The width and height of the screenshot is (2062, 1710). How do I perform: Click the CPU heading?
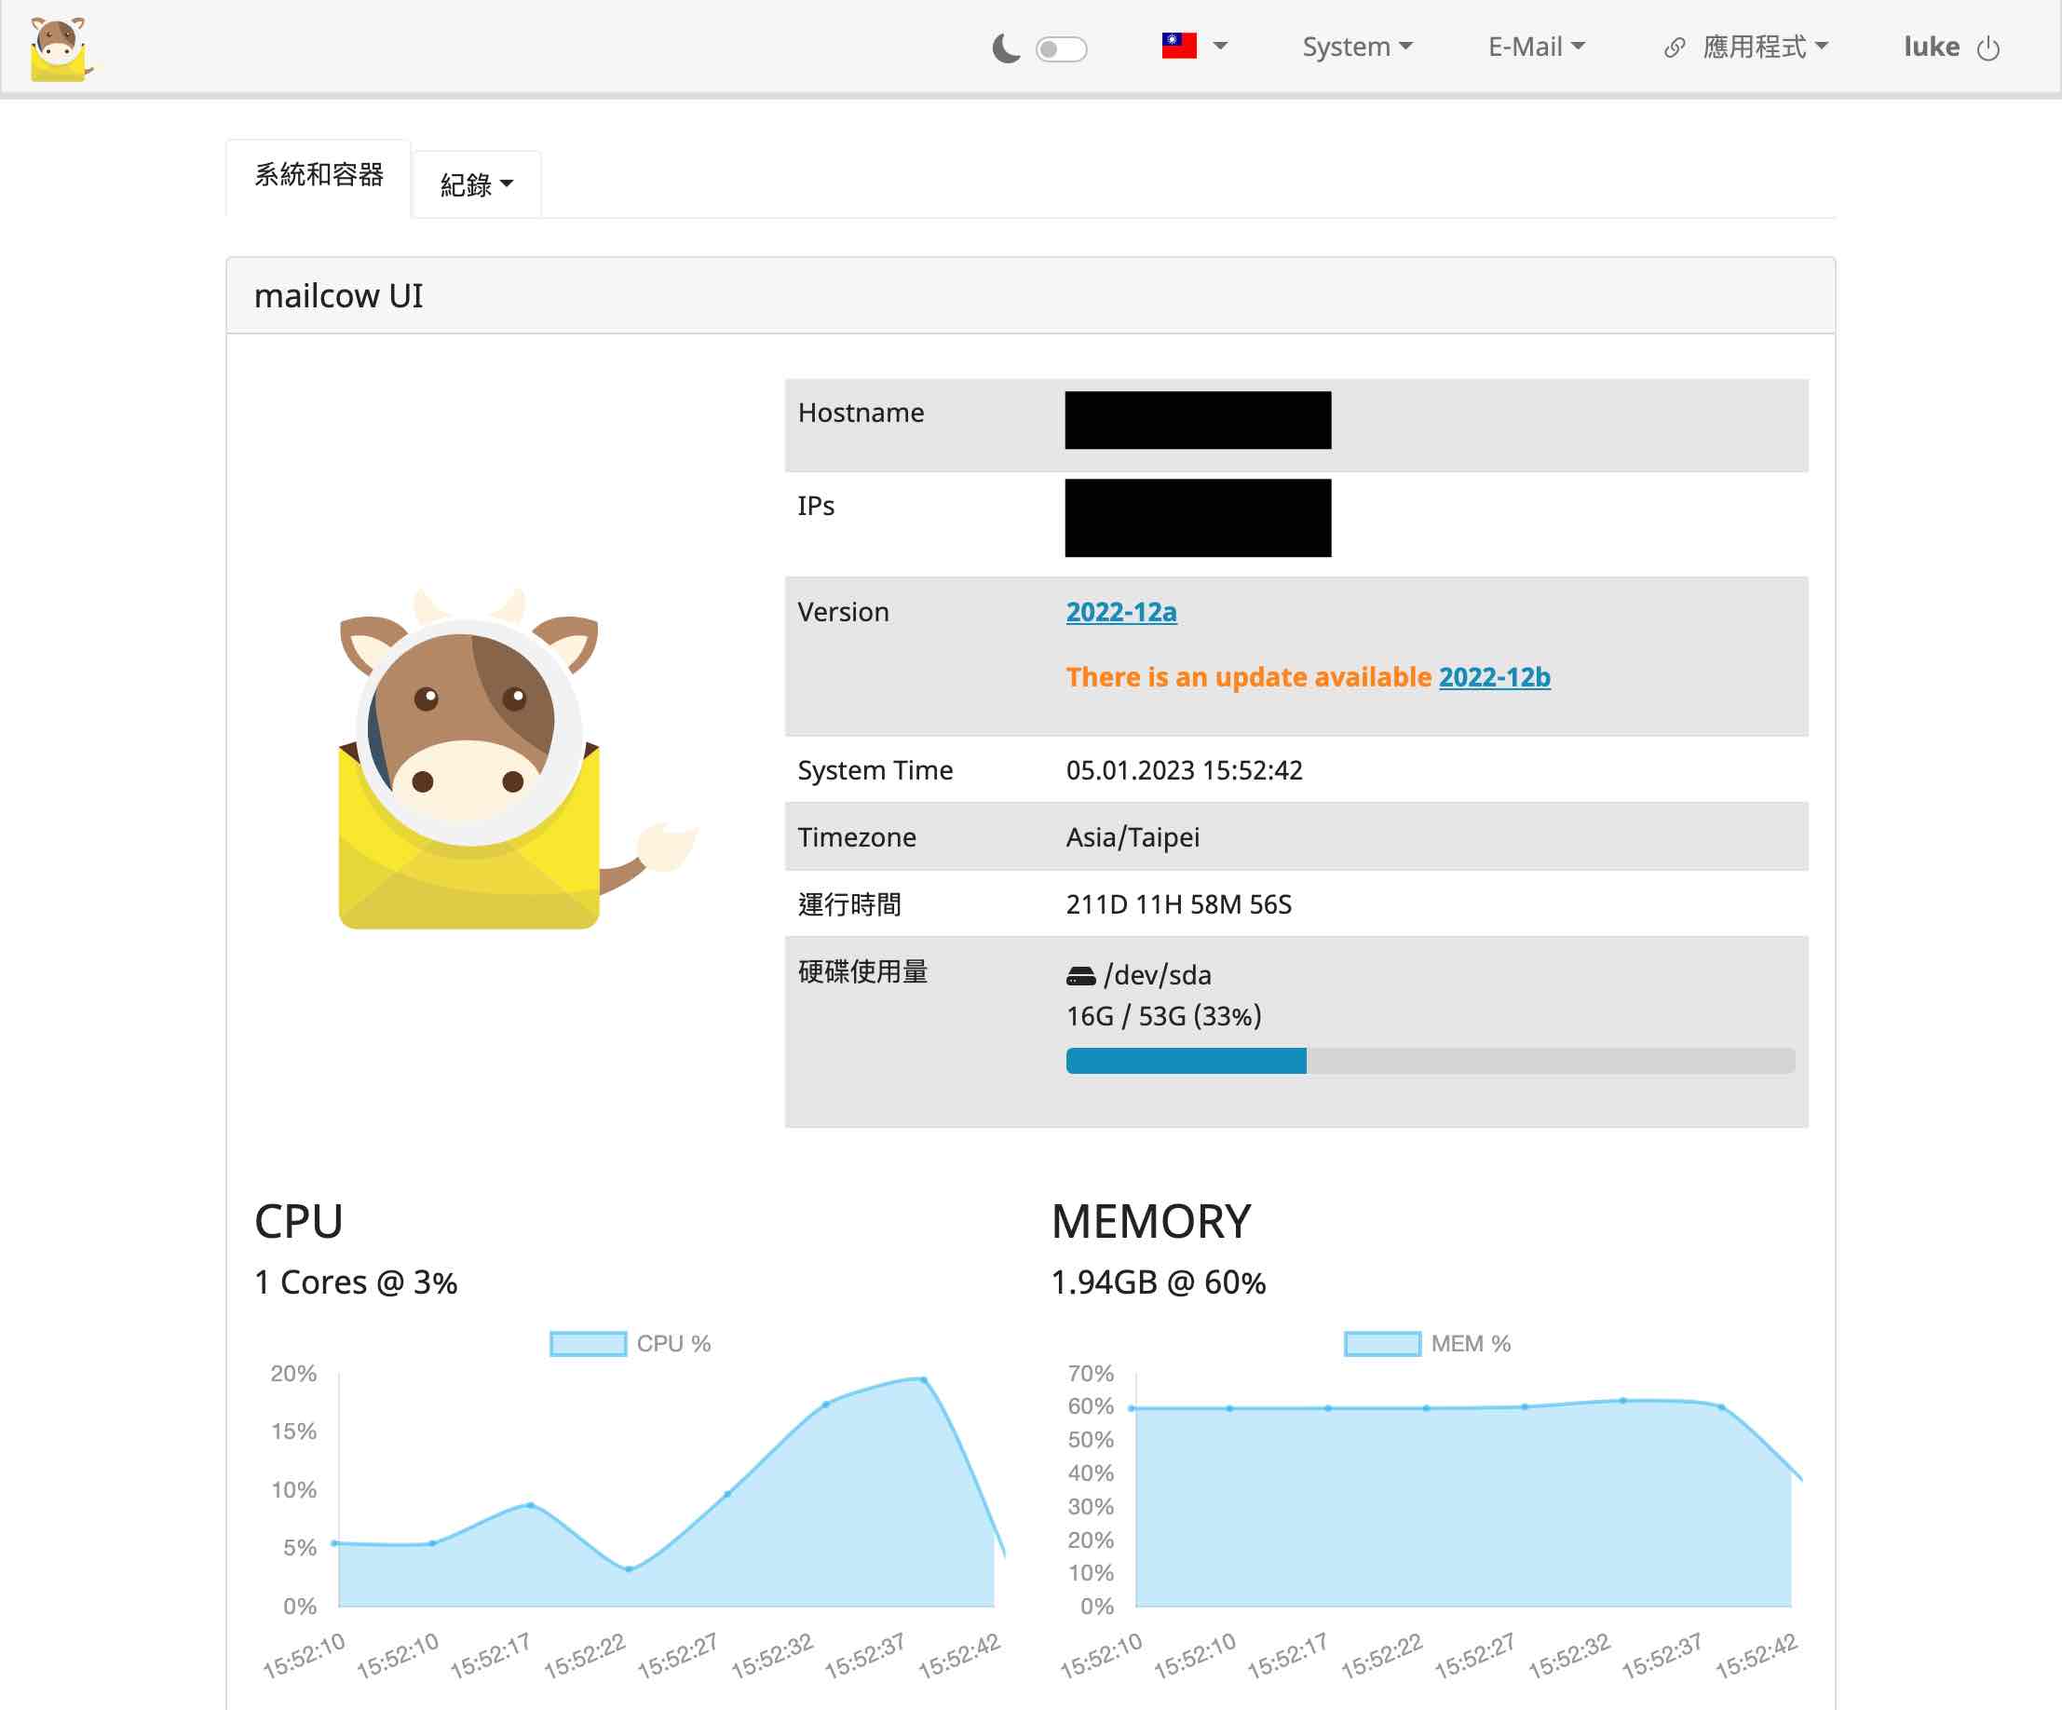(x=299, y=1222)
